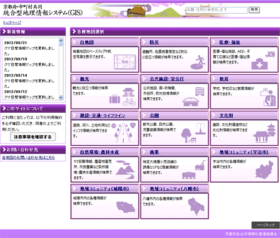Open the 医療・福祉 category link
Viewport: 280px width, 238px height.
230,42
